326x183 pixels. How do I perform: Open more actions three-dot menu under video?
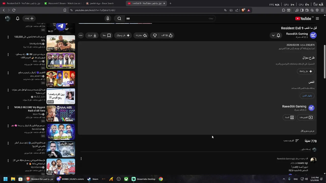[81, 36]
